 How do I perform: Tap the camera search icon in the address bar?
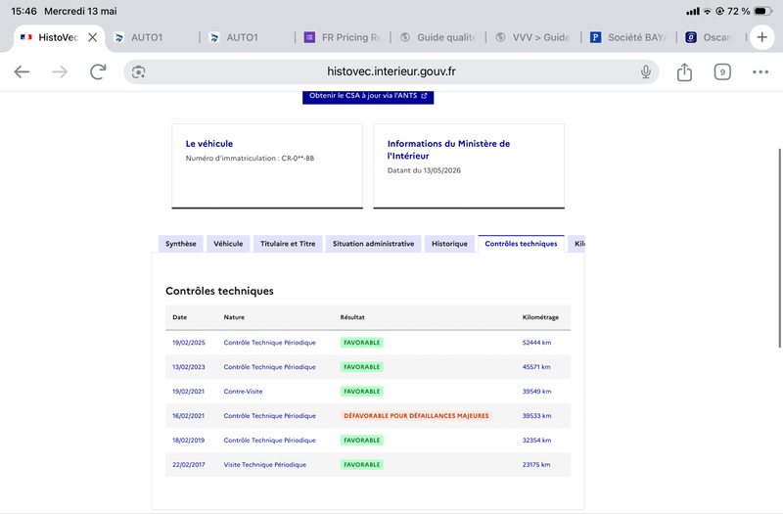138,71
